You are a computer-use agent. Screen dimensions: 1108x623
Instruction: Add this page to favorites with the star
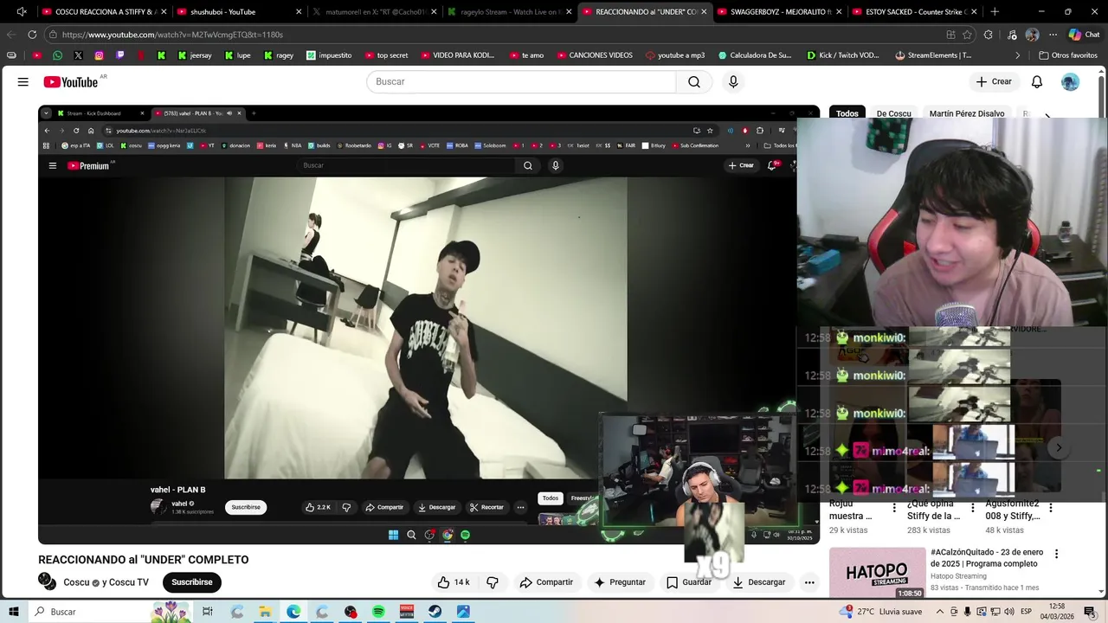pos(967,35)
